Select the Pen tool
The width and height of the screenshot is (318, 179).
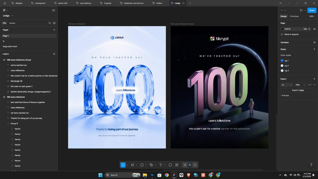151,165
